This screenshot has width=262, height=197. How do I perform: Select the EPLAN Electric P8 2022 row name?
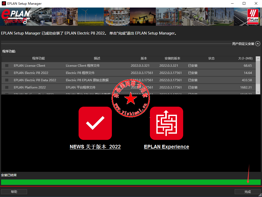point(31,73)
